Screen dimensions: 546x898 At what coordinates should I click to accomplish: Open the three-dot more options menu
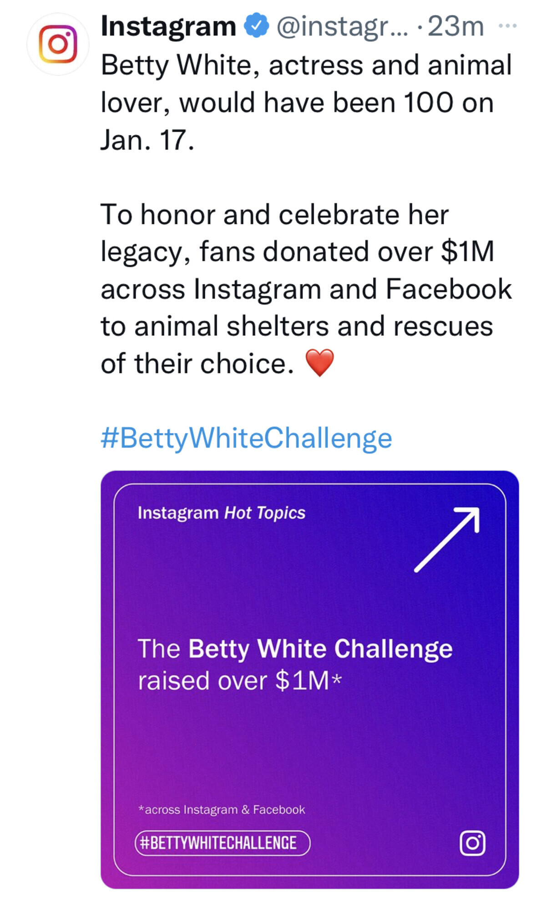tap(507, 26)
